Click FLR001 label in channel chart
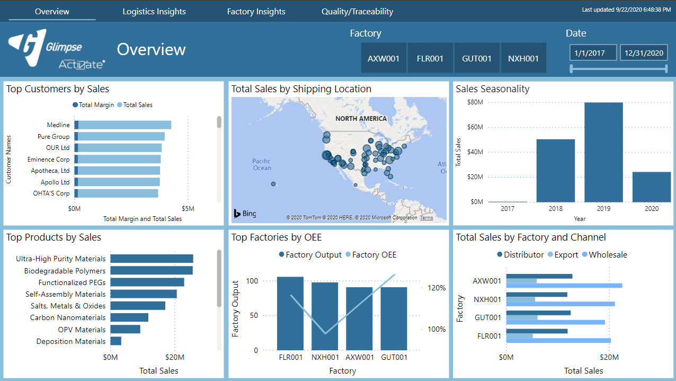Viewport: 676px width, 381px height. (x=488, y=336)
